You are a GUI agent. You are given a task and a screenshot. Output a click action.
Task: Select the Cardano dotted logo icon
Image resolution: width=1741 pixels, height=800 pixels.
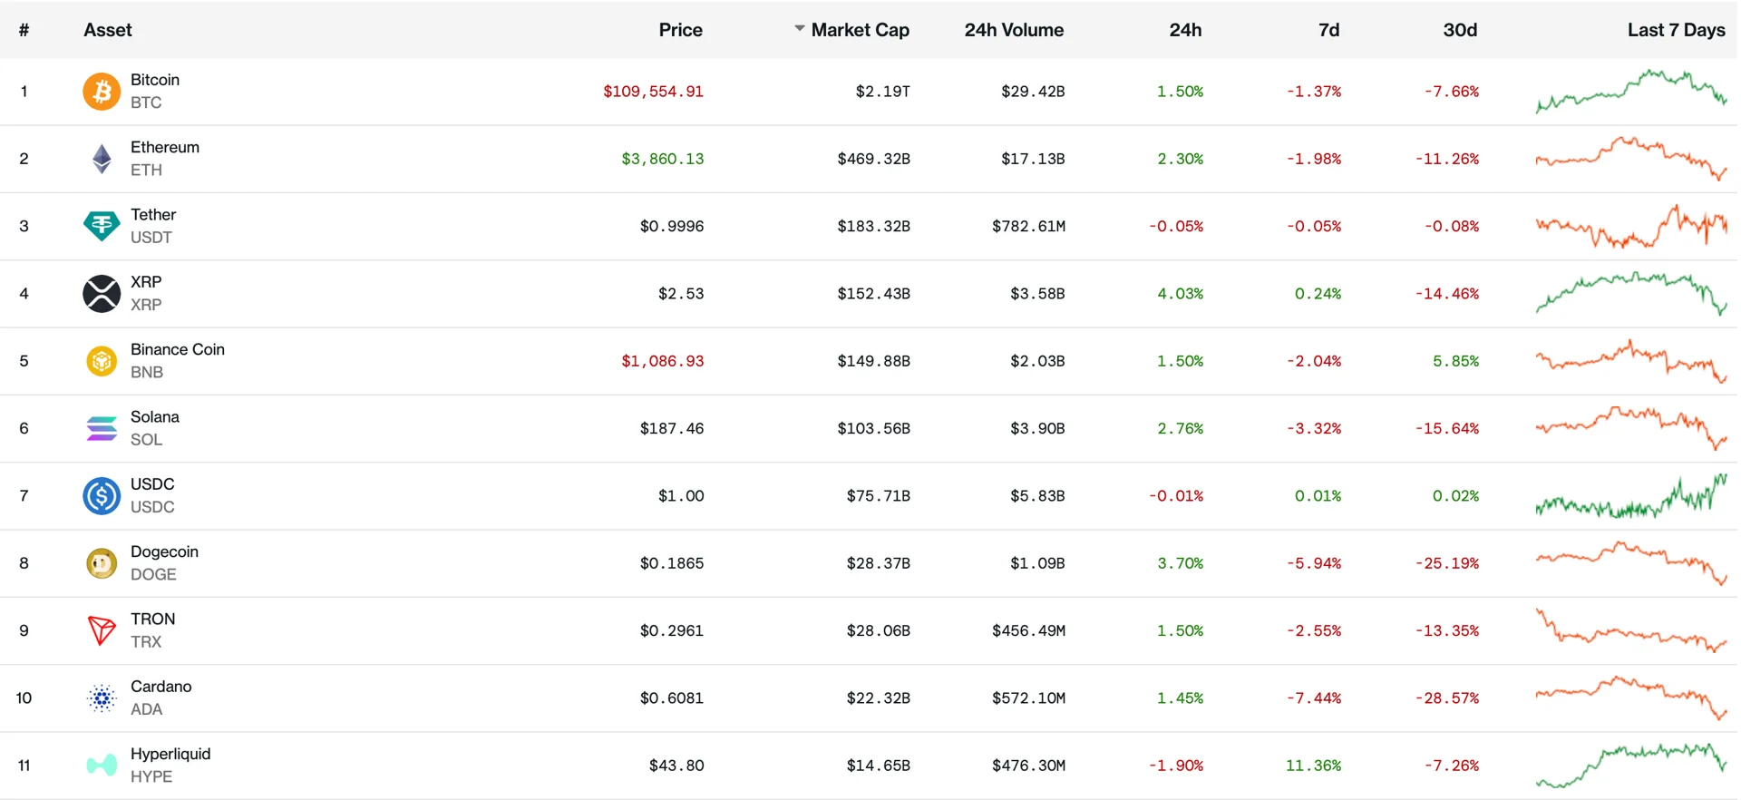[x=102, y=698]
